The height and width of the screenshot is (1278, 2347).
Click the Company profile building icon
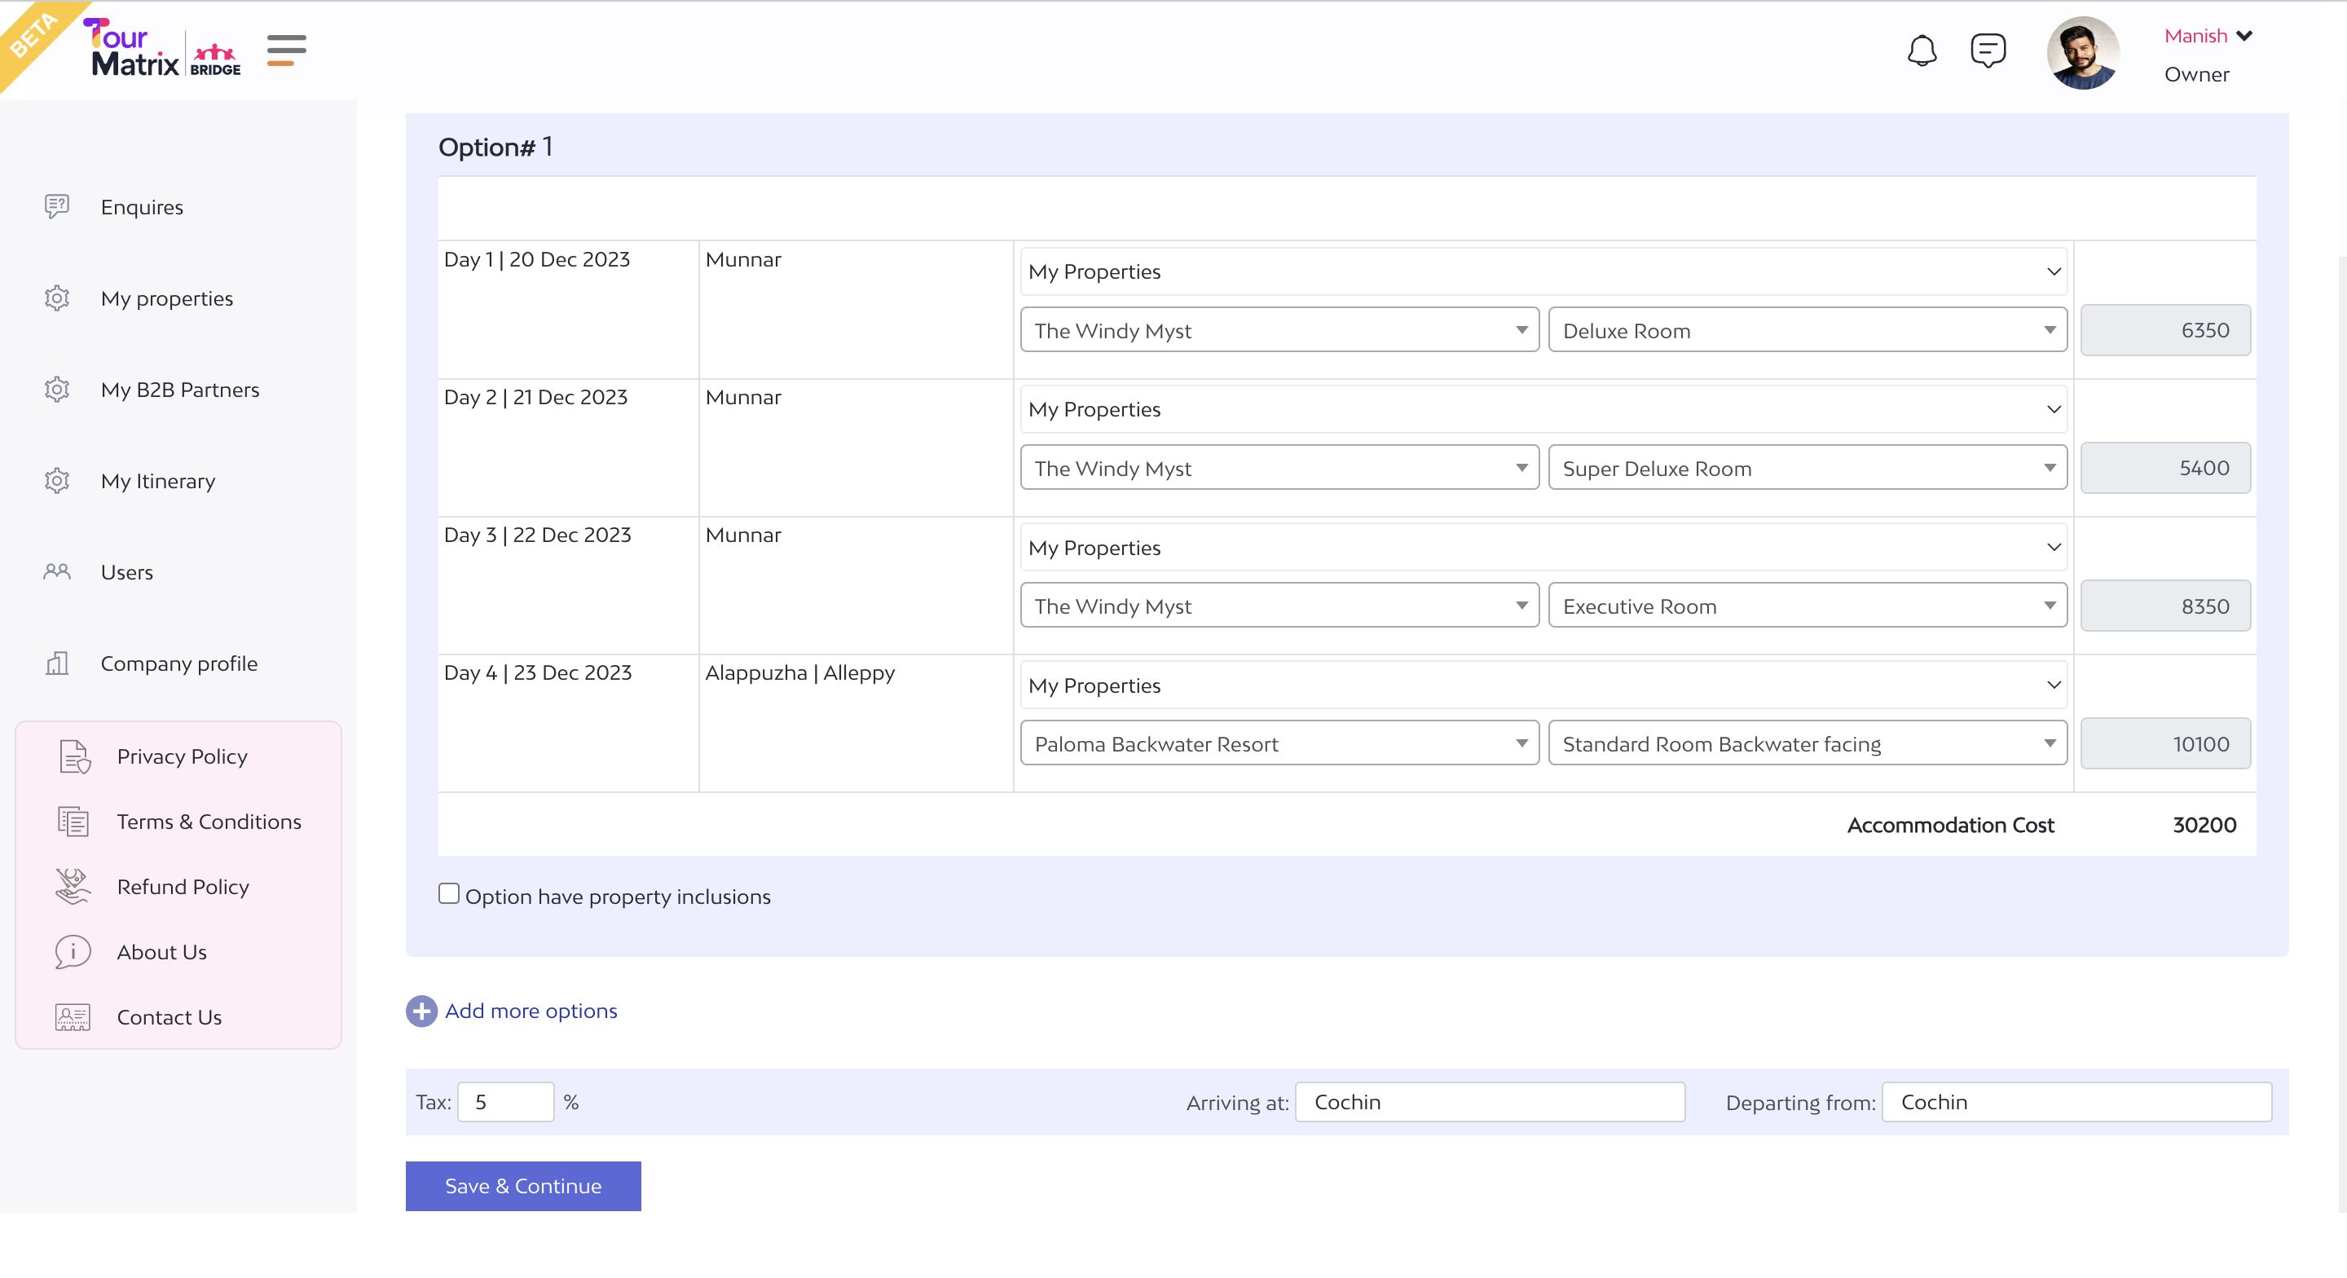point(56,663)
